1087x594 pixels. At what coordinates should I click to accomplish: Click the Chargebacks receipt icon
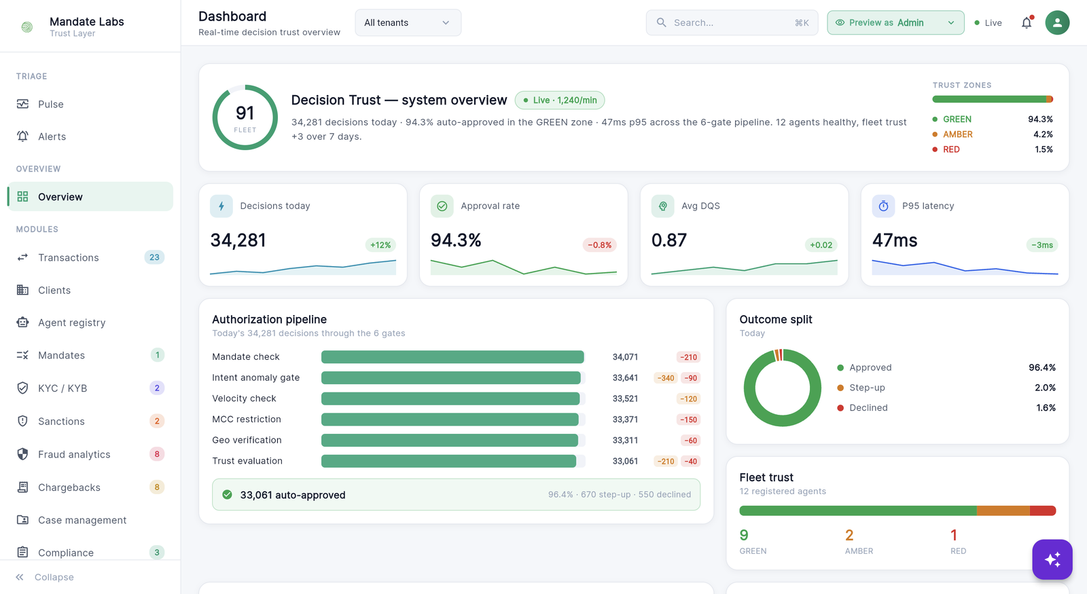22,487
